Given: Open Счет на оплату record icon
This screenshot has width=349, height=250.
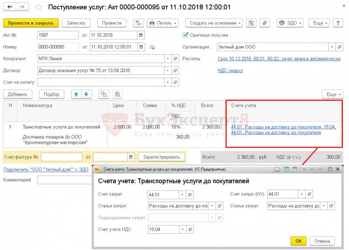Looking at the screenshot, I should tap(175, 82).
